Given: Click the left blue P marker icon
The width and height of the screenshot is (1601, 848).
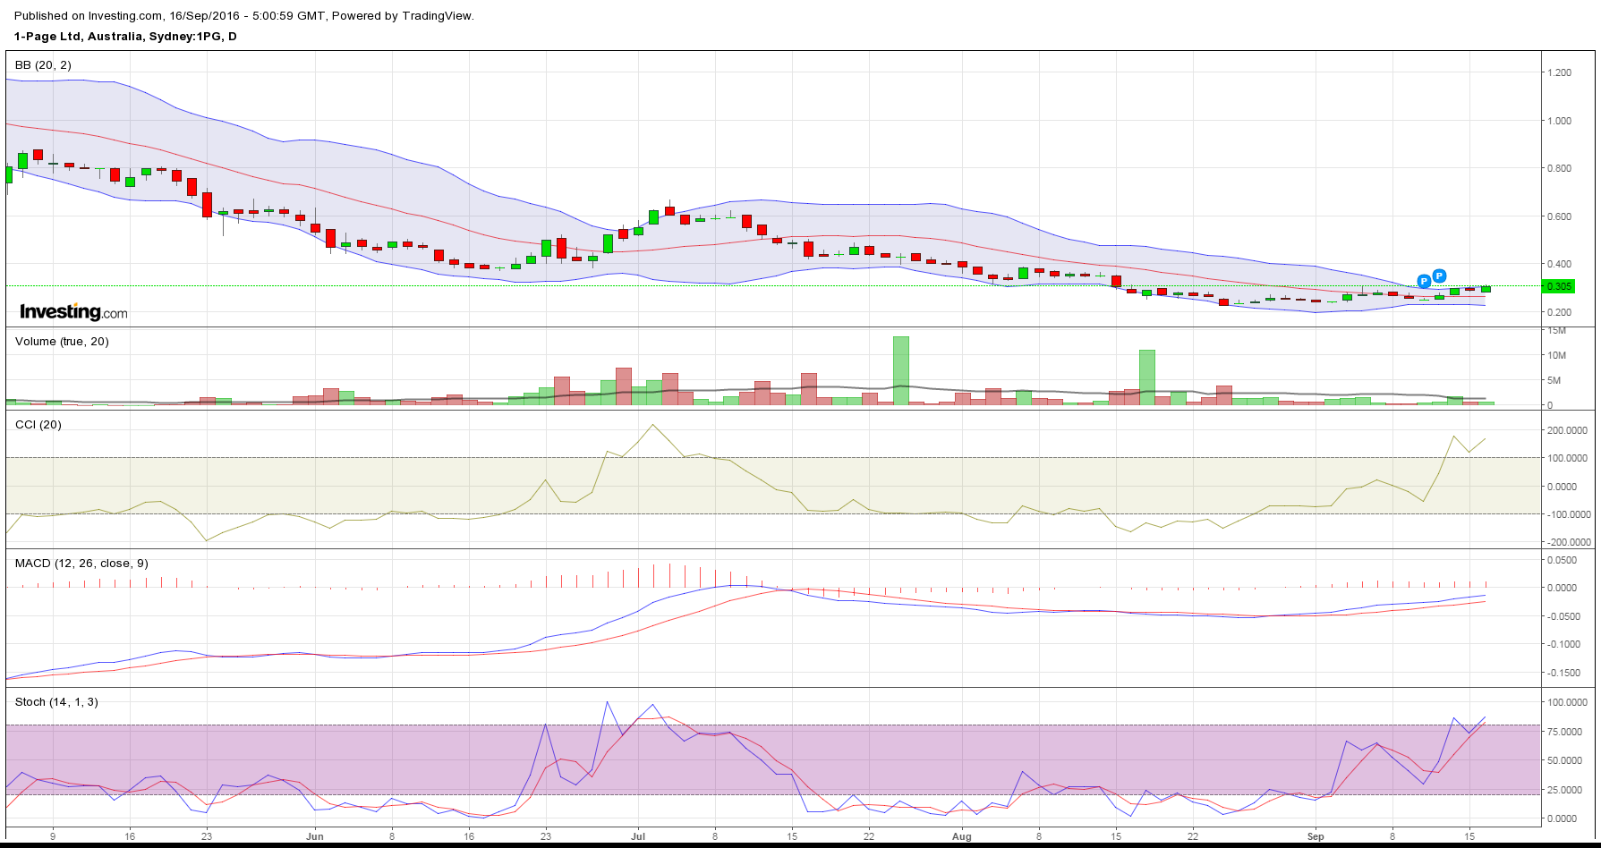Looking at the screenshot, I should pyautogui.click(x=1424, y=281).
